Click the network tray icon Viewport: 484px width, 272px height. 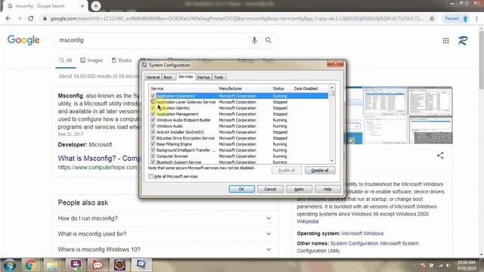[440, 265]
